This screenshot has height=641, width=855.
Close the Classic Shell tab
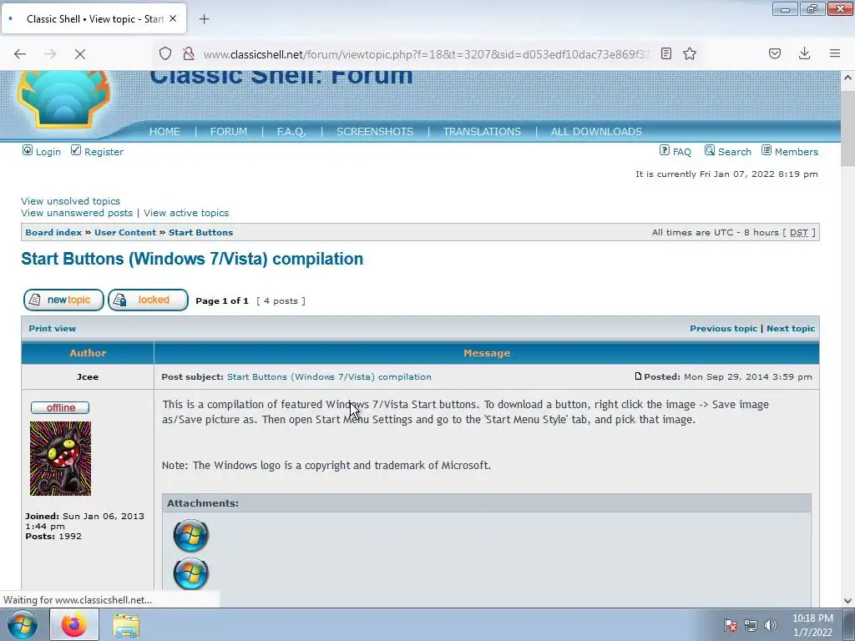(173, 18)
